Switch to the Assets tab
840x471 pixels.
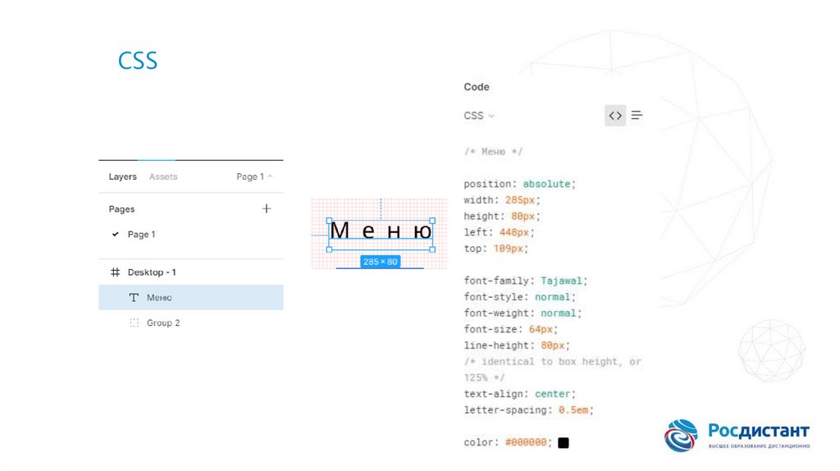point(163,177)
